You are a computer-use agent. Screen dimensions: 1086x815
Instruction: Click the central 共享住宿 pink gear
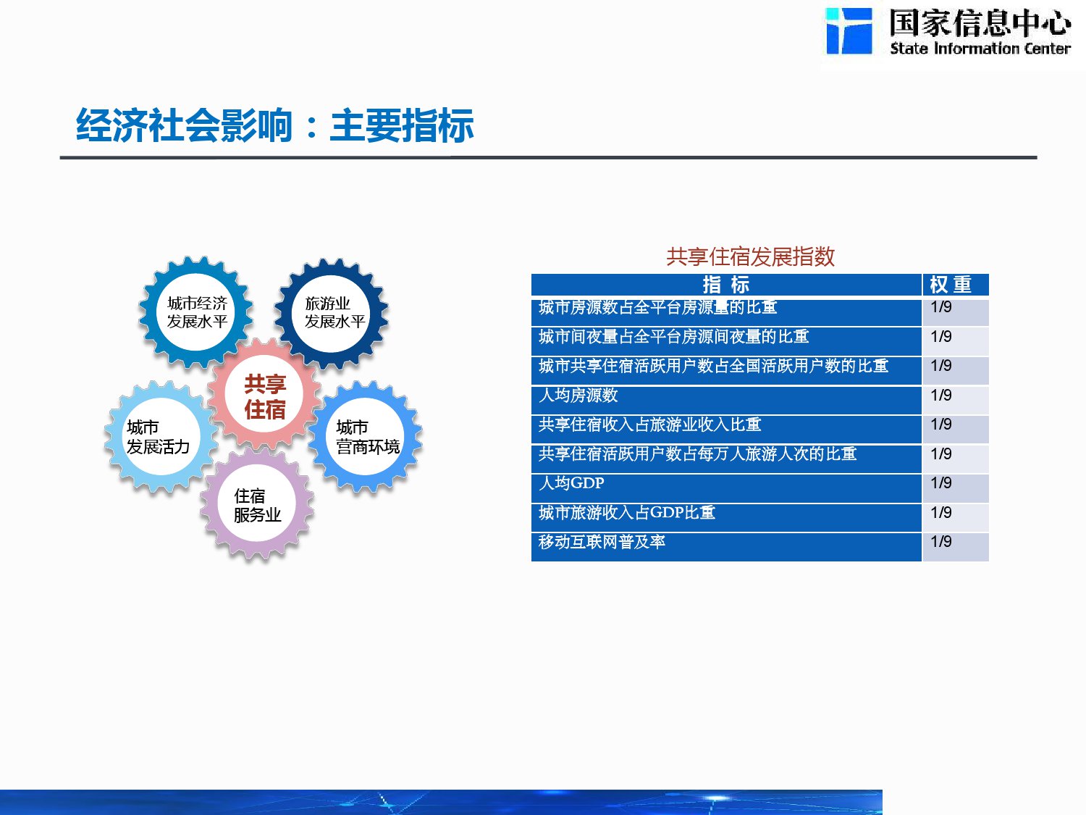click(x=264, y=396)
